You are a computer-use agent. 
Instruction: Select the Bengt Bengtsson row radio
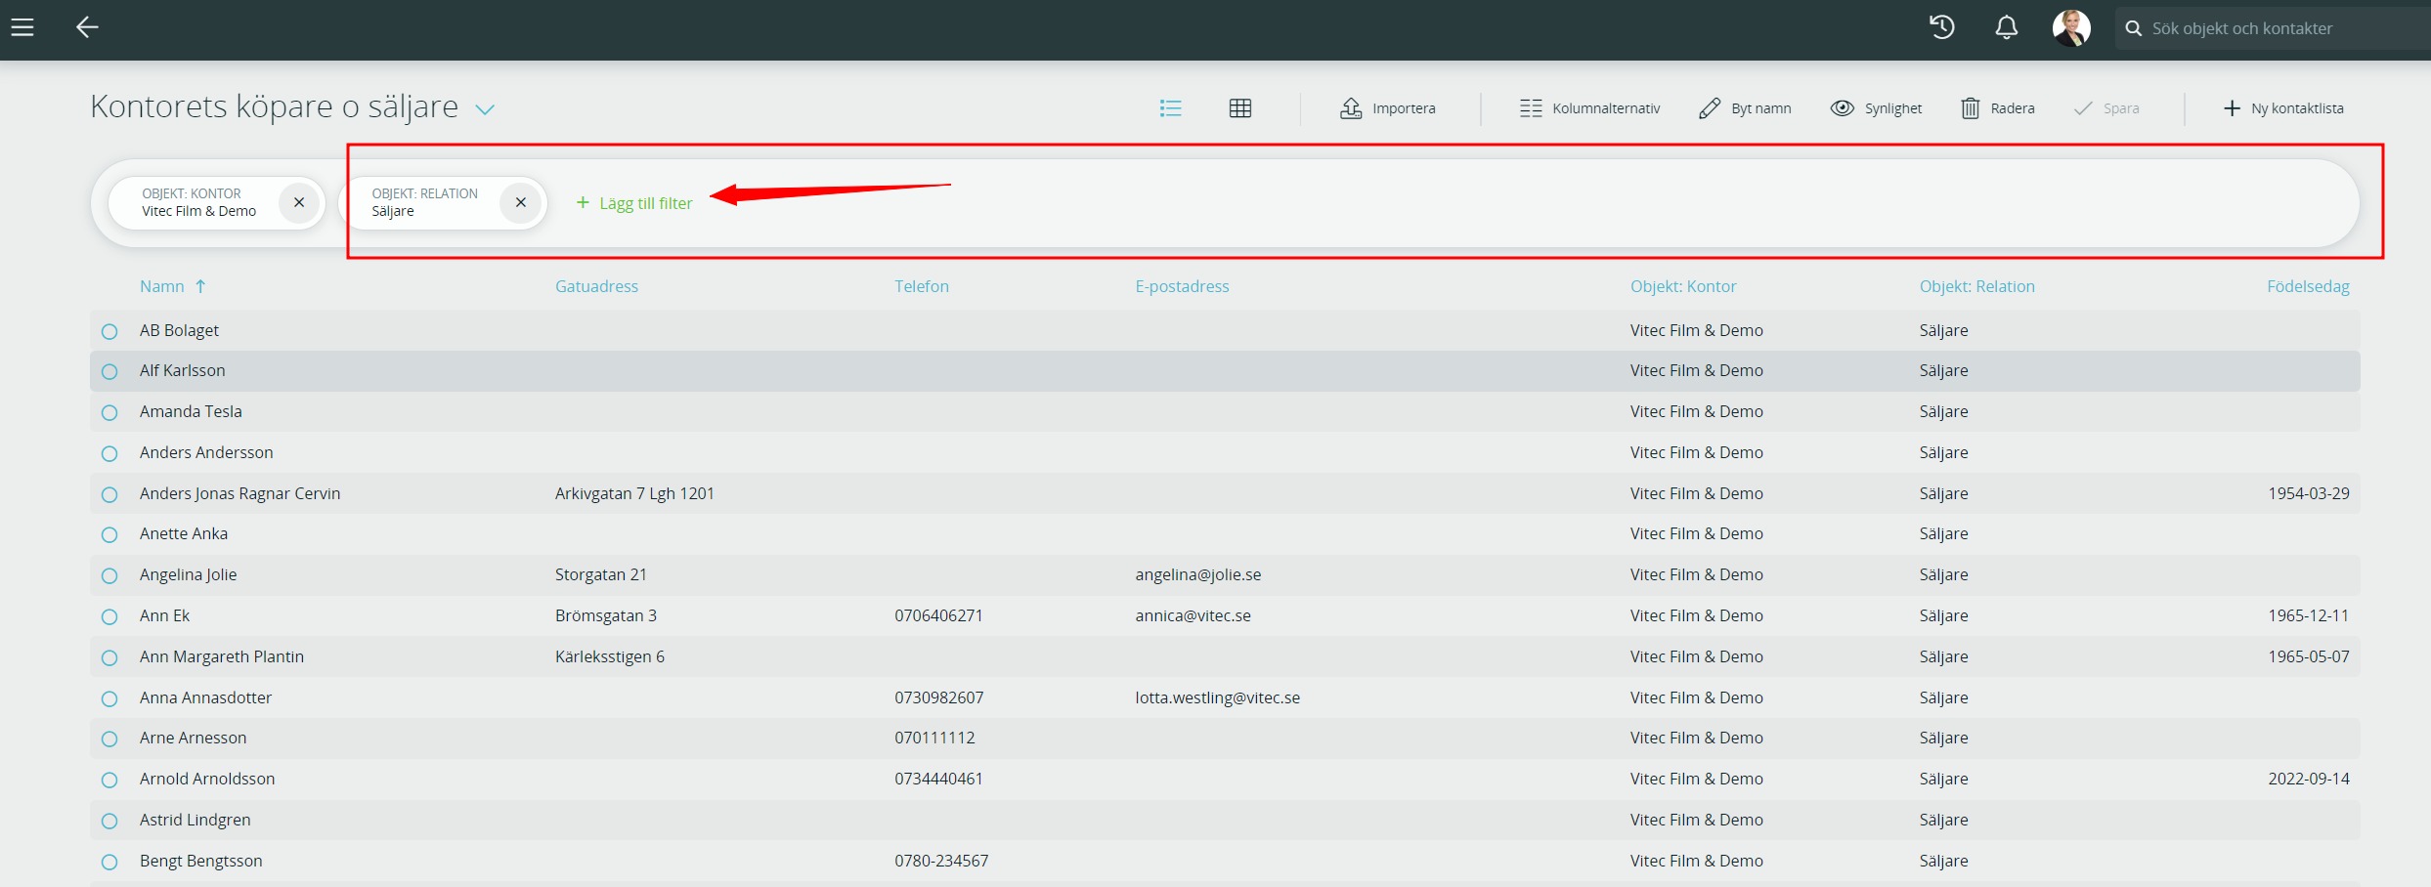[109, 862]
